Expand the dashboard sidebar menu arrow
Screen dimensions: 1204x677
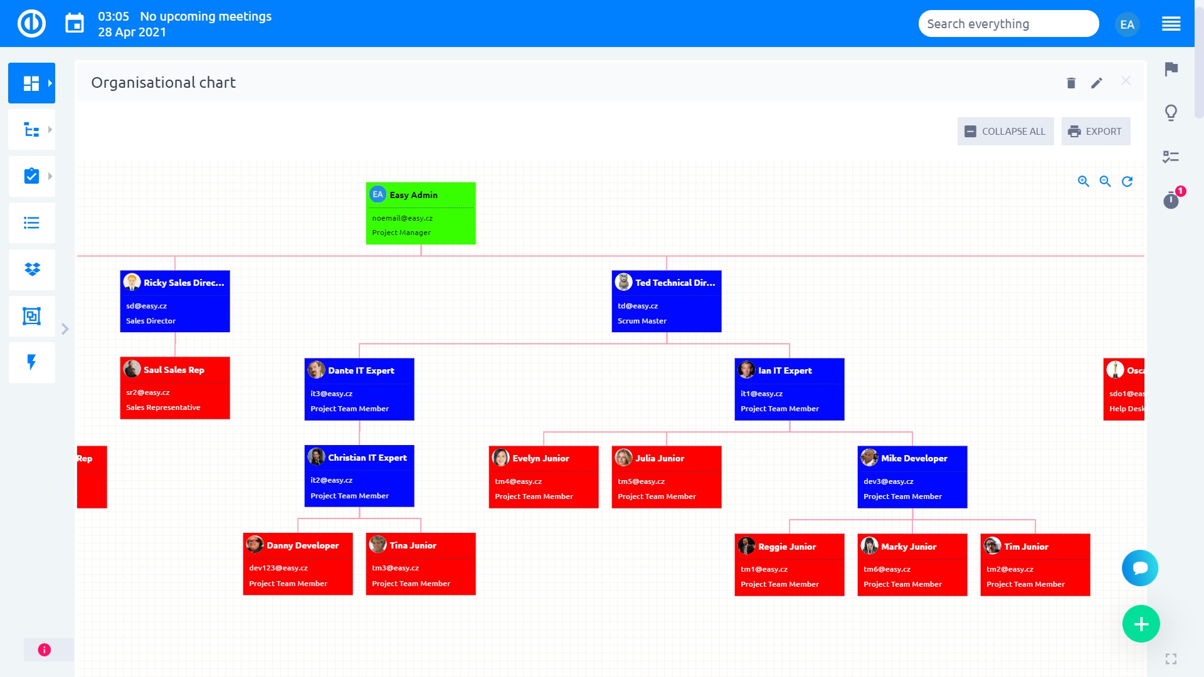pos(50,83)
